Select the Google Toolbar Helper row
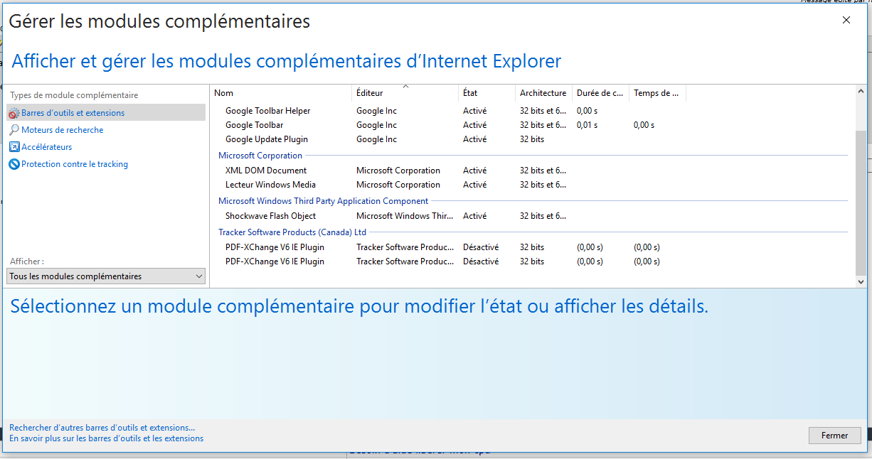This screenshot has width=872, height=459. pos(532,111)
